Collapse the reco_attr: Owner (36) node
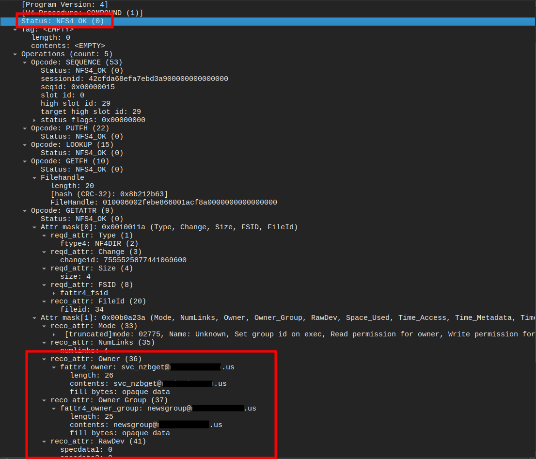The width and height of the screenshot is (536, 459). [45, 359]
